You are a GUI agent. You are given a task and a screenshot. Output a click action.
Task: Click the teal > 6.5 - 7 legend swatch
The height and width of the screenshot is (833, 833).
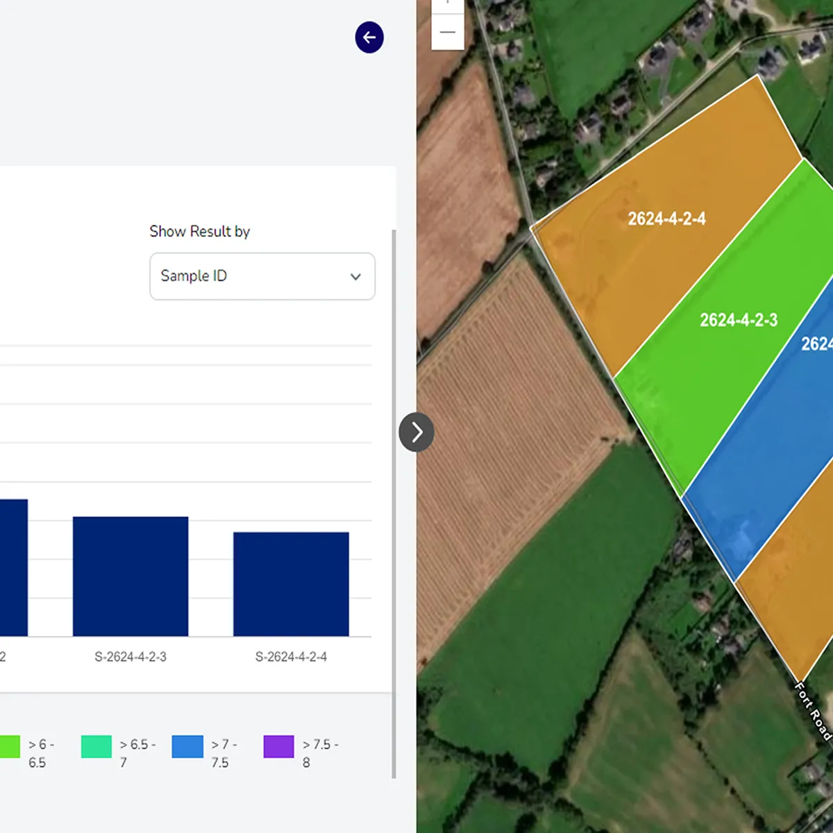click(96, 746)
